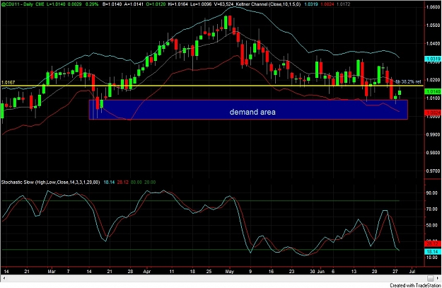442x288 pixels.
Task: Click the red 28.12 value in stochastic header
Action: (x=122, y=183)
